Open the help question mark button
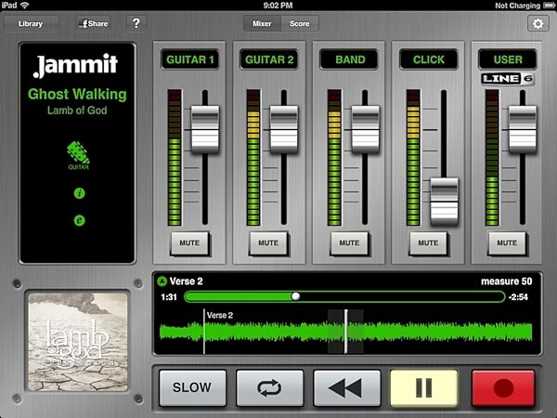Viewport: 557px width, 418px height. 136,23
